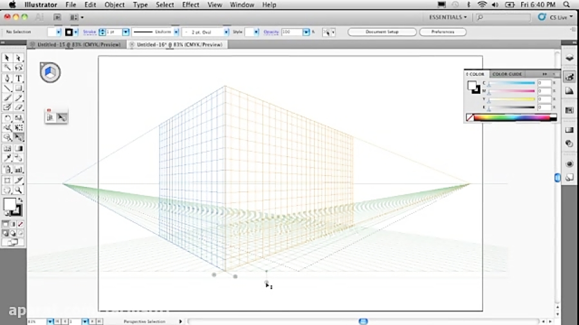579x325 pixels.
Task: Select the Magic Wand tool
Action: (7, 67)
